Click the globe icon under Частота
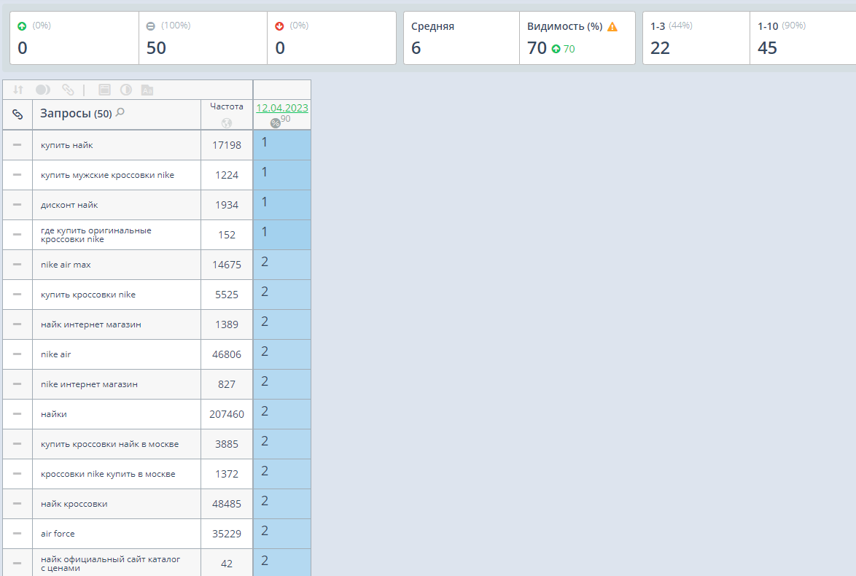 (x=227, y=122)
